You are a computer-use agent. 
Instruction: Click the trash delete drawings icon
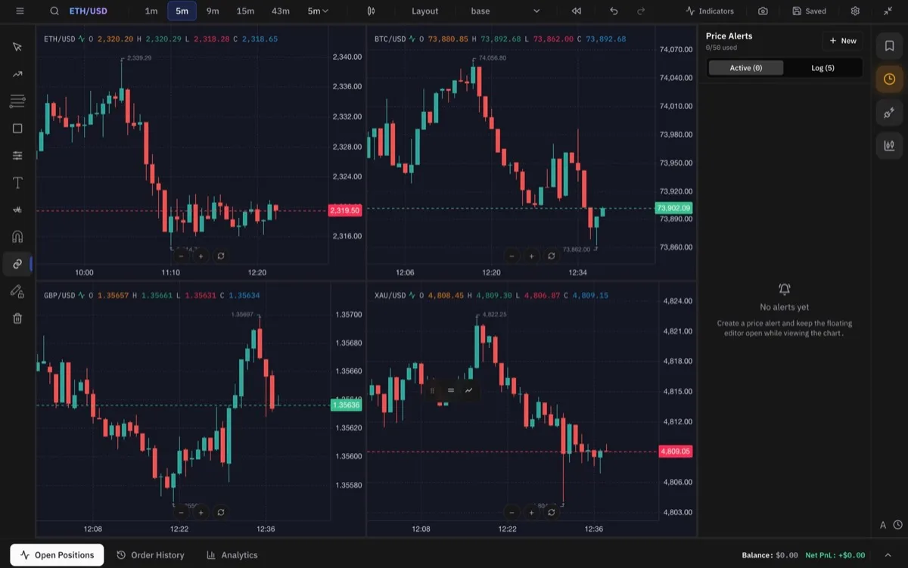(x=17, y=318)
